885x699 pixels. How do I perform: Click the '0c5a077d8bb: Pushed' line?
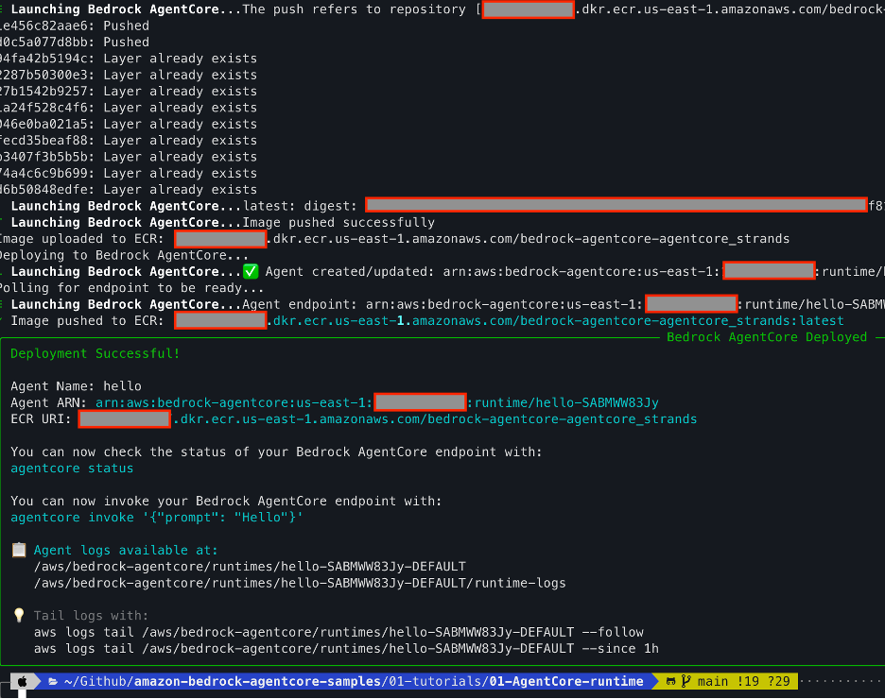pyautogui.click(x=75, y=43)
